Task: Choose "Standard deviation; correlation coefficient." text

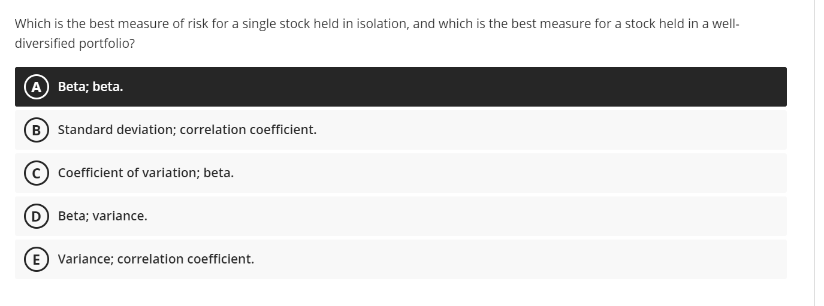Action: coord(187,130)
